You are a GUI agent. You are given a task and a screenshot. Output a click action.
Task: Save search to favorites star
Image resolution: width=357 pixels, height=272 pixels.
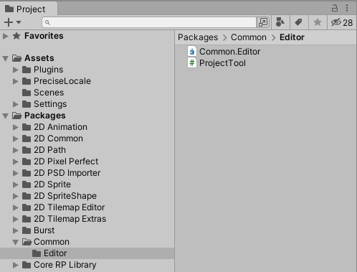(318, 22)
